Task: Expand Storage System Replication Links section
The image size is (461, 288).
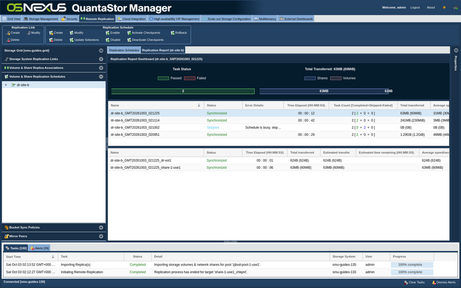Action: pos(101,59)
